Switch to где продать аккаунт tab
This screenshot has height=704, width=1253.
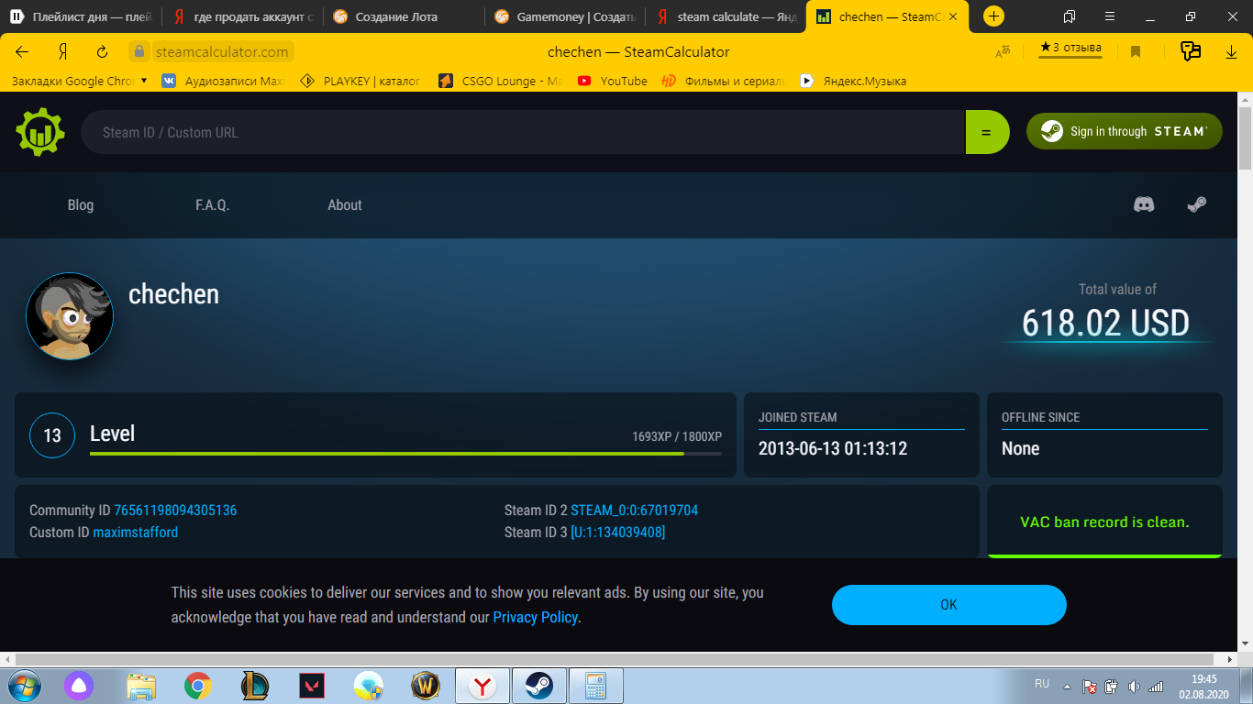pos(243,16)
